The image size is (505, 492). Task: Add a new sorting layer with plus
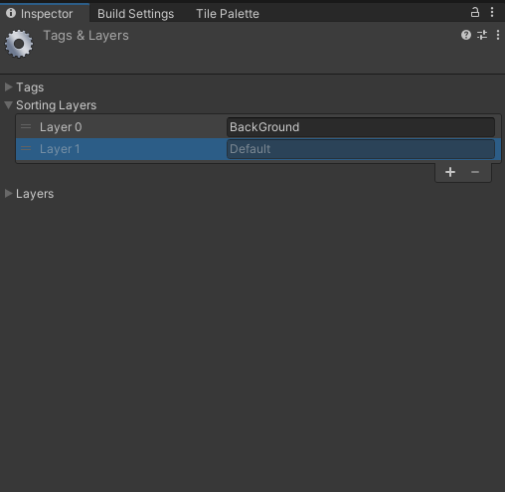450,172
